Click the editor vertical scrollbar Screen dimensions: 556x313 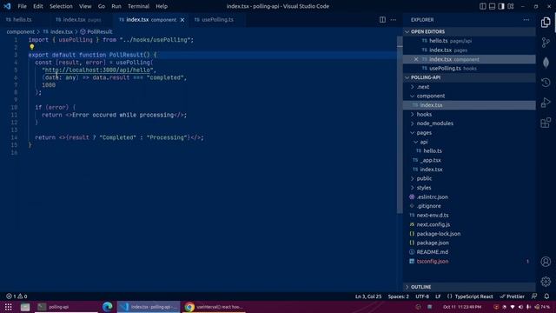tap(400, 124)
